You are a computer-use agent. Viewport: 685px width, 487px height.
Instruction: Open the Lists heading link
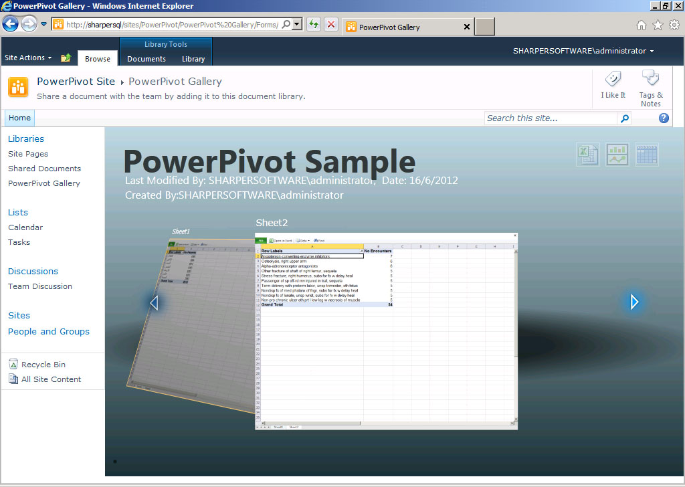[x=18, y=212]
